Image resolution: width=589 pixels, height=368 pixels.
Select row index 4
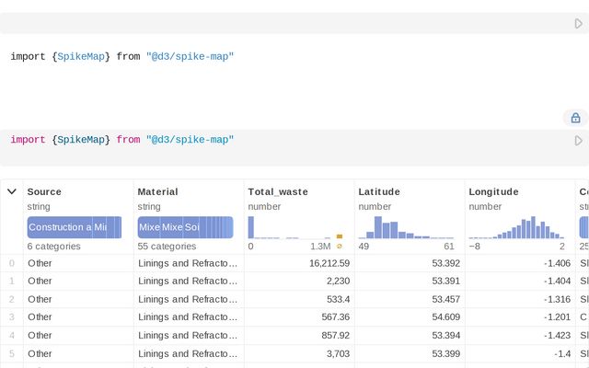click(12, 335)
